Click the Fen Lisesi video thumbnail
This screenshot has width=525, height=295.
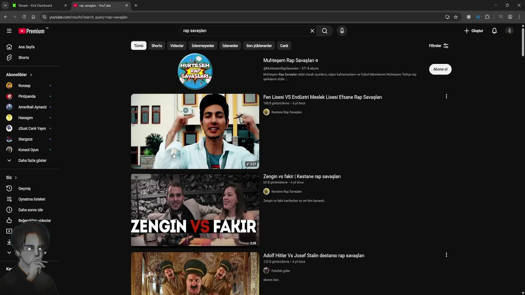195,131
